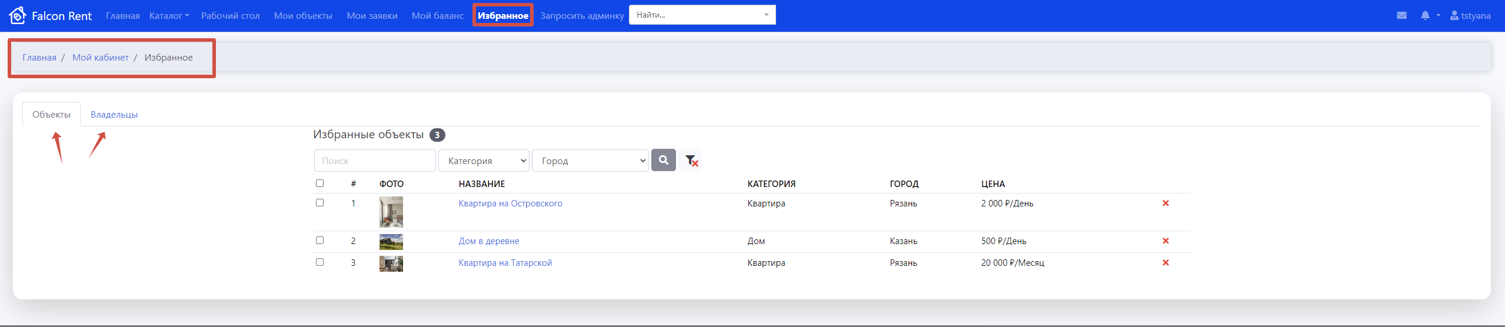Click the Falcon Rent house logo
The image size is (1505, 327).
pos(18,15)
